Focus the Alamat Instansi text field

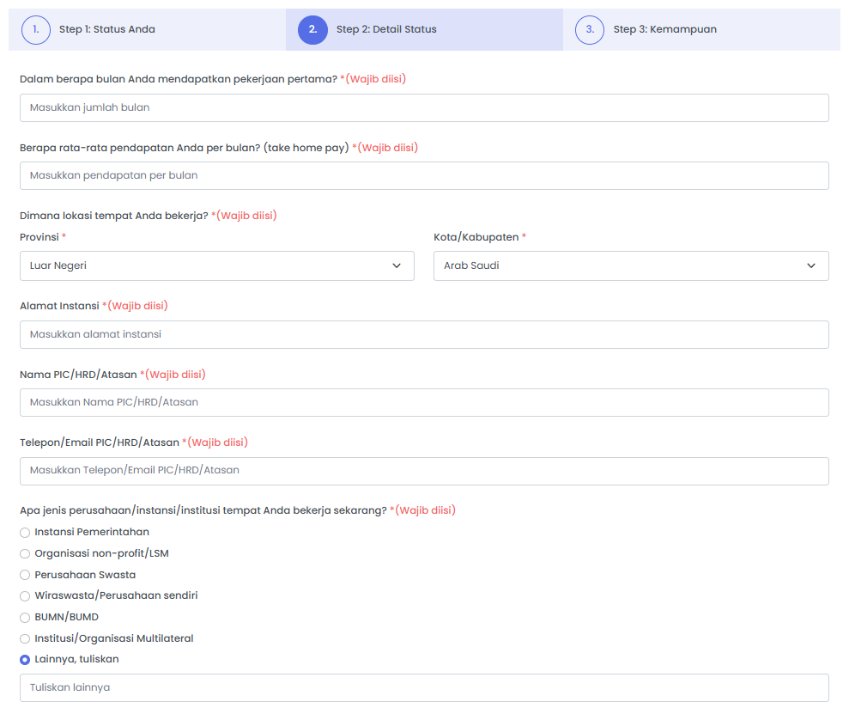424,334
